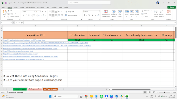The width and height of the screenshot is (177, 99).
Task: Toggle middle vertical alignment
Action: 53,12
